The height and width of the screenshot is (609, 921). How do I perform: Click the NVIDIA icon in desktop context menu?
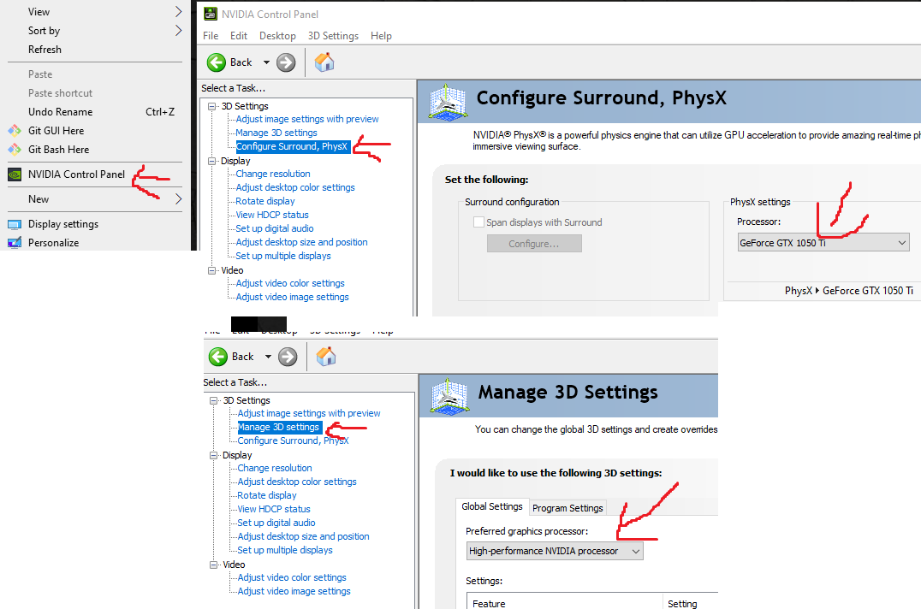coord(15,174)
